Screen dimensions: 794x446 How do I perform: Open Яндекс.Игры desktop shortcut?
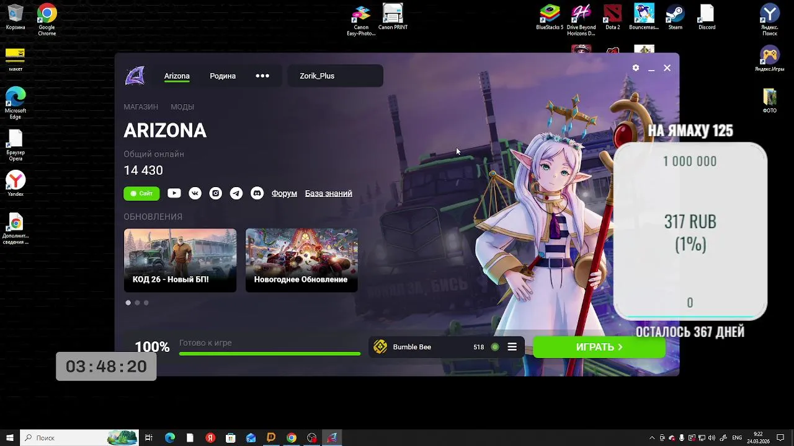(770, 59)
